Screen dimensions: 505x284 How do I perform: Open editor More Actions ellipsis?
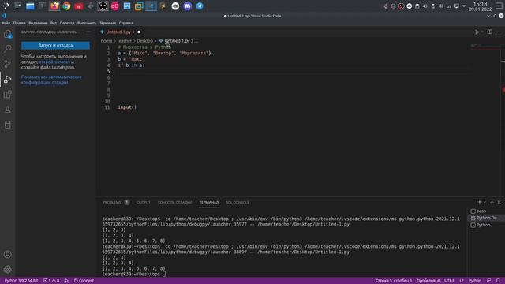(x=498, y=32)
